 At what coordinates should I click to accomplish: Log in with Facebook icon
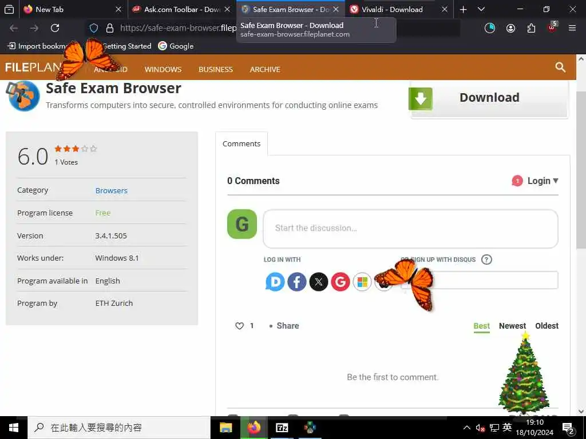click(297, 282)
